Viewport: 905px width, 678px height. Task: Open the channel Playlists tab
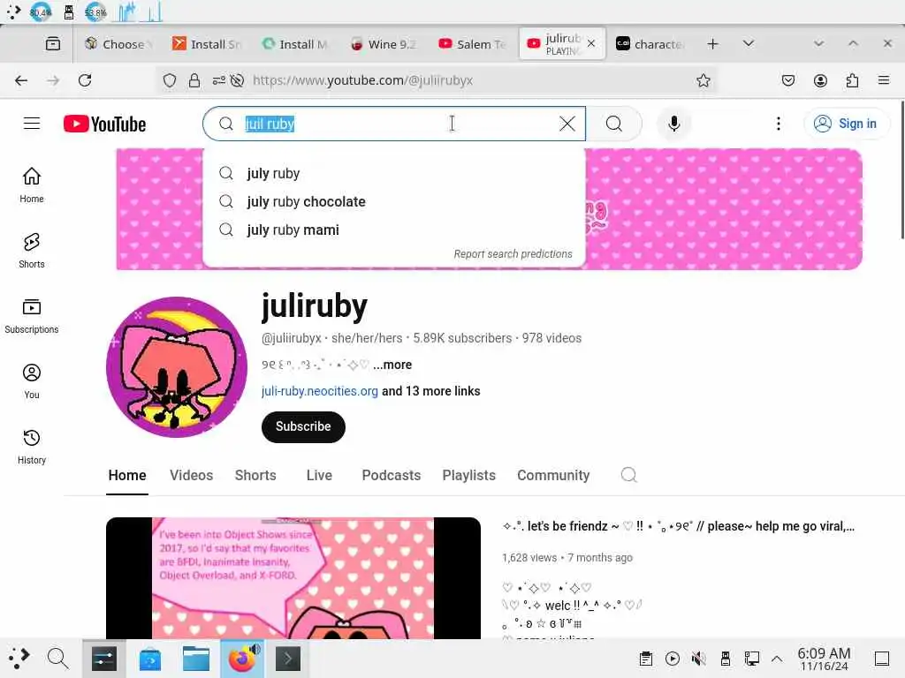point(468,475)
